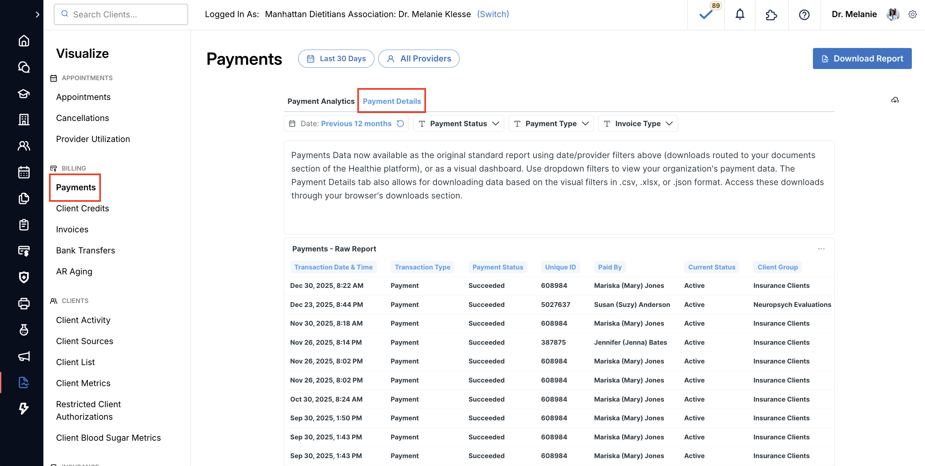Image resolution: width=925 pixels, height=466 pixels.
Task: Click the cloud download icon
Action: coord(895,100)
